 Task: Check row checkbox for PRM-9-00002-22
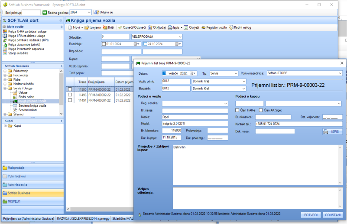click(x=70, y=95)
